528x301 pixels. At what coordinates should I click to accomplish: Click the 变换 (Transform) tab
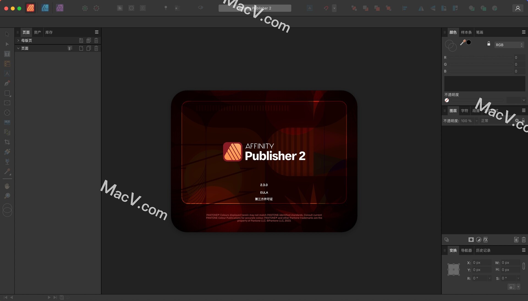coord(453,250)
